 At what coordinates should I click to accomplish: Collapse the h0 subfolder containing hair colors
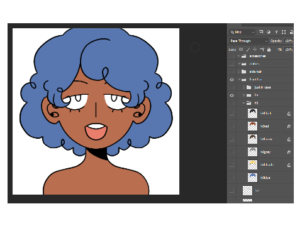[243, 103]
